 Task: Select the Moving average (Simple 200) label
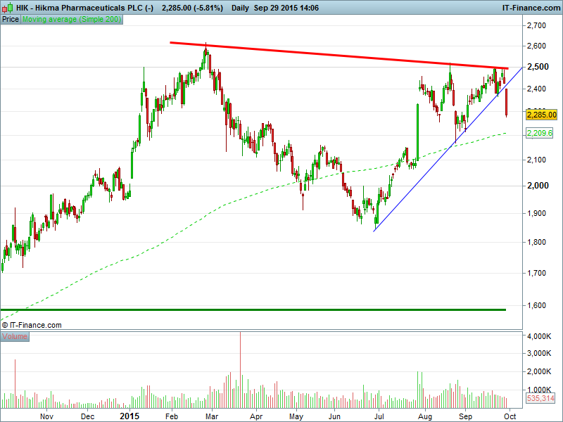(72, 20)
